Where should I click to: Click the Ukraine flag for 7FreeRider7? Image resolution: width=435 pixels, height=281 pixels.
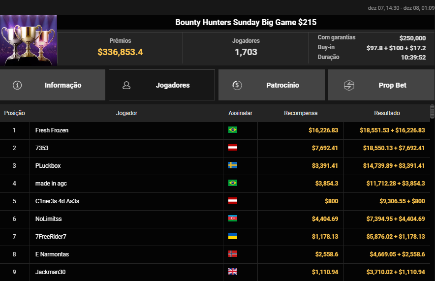point(232,236)
